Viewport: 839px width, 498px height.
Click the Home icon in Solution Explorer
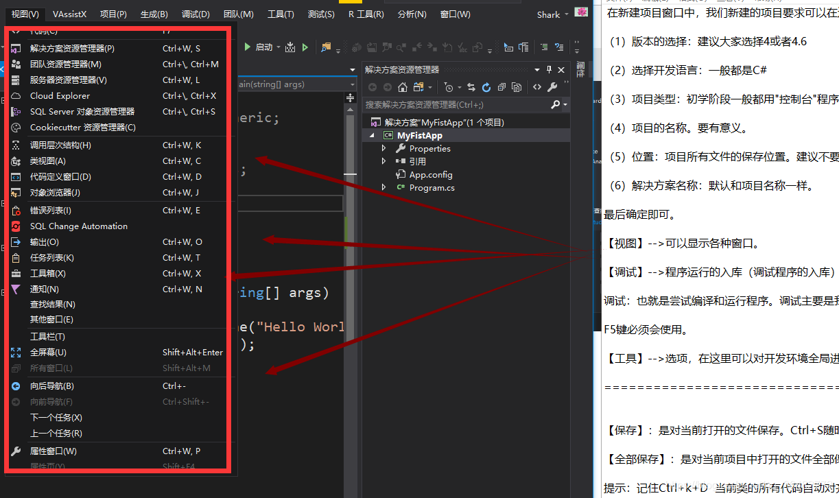tap(403, 87)
